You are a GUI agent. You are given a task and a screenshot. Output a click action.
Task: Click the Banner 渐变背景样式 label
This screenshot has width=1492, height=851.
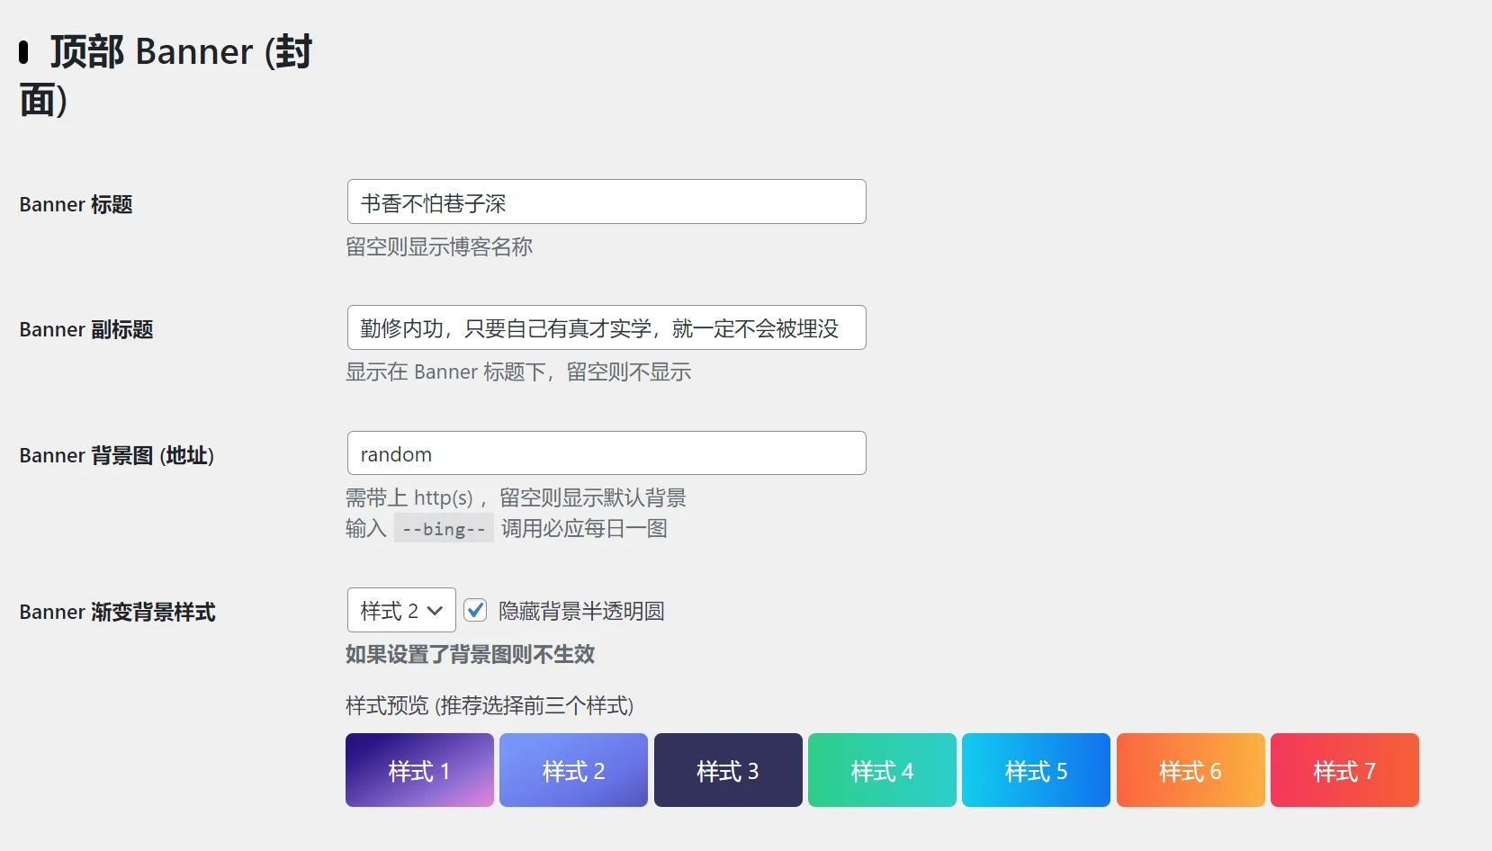click(117, 612)
